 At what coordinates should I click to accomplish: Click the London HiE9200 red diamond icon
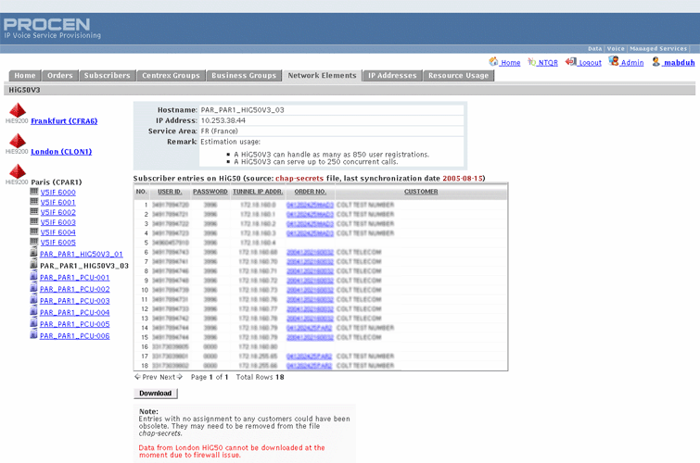tap(17, 142)
